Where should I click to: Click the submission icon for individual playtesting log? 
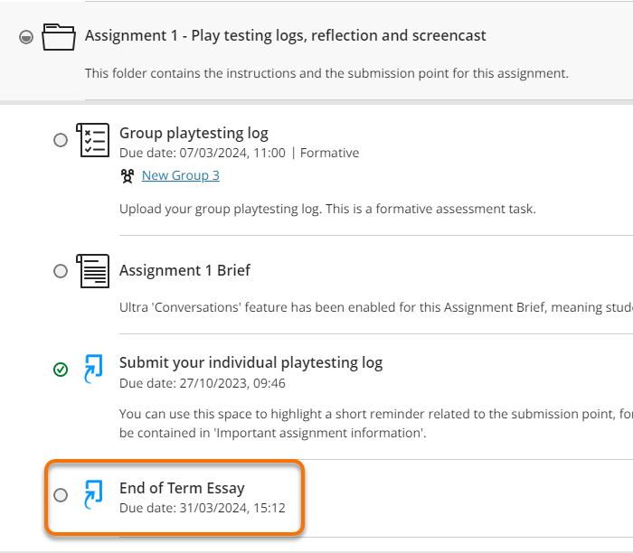[x=93, y=370]
